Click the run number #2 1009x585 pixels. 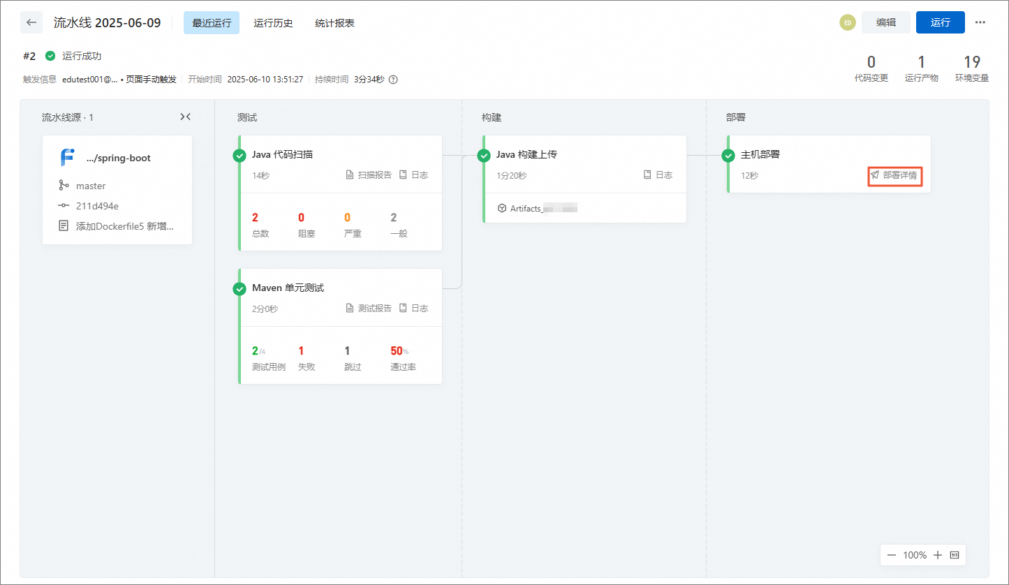coord(29,56)
